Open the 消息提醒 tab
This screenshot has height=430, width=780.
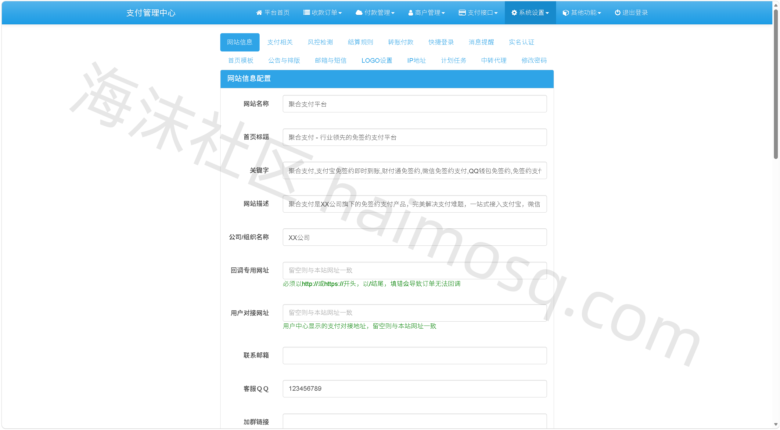point(481,42)
